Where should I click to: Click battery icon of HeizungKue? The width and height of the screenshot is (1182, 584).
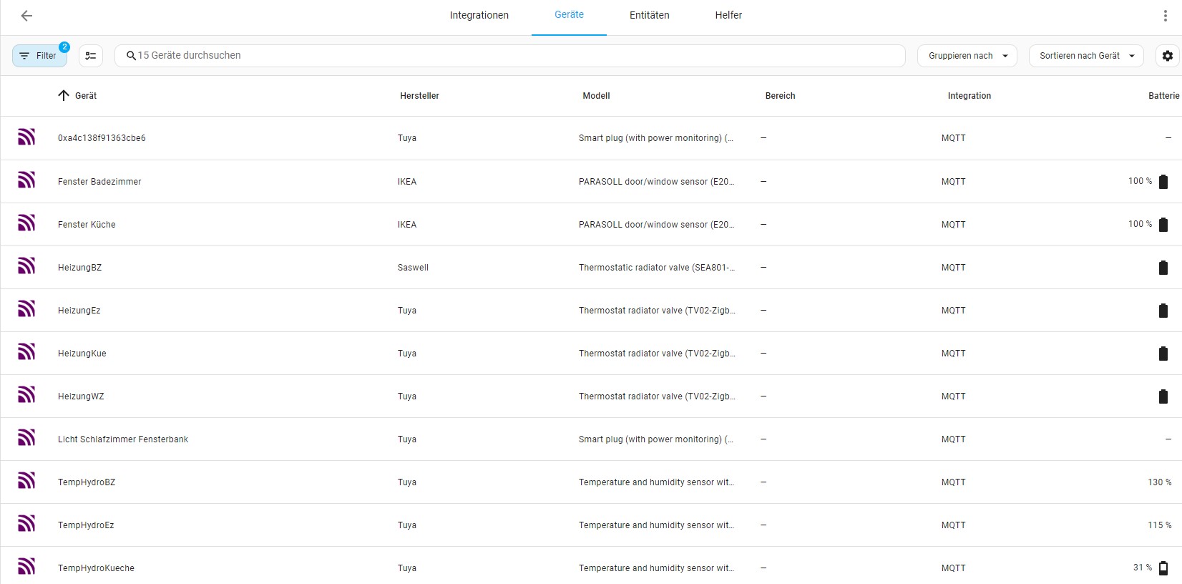[x=1163, y=354]
